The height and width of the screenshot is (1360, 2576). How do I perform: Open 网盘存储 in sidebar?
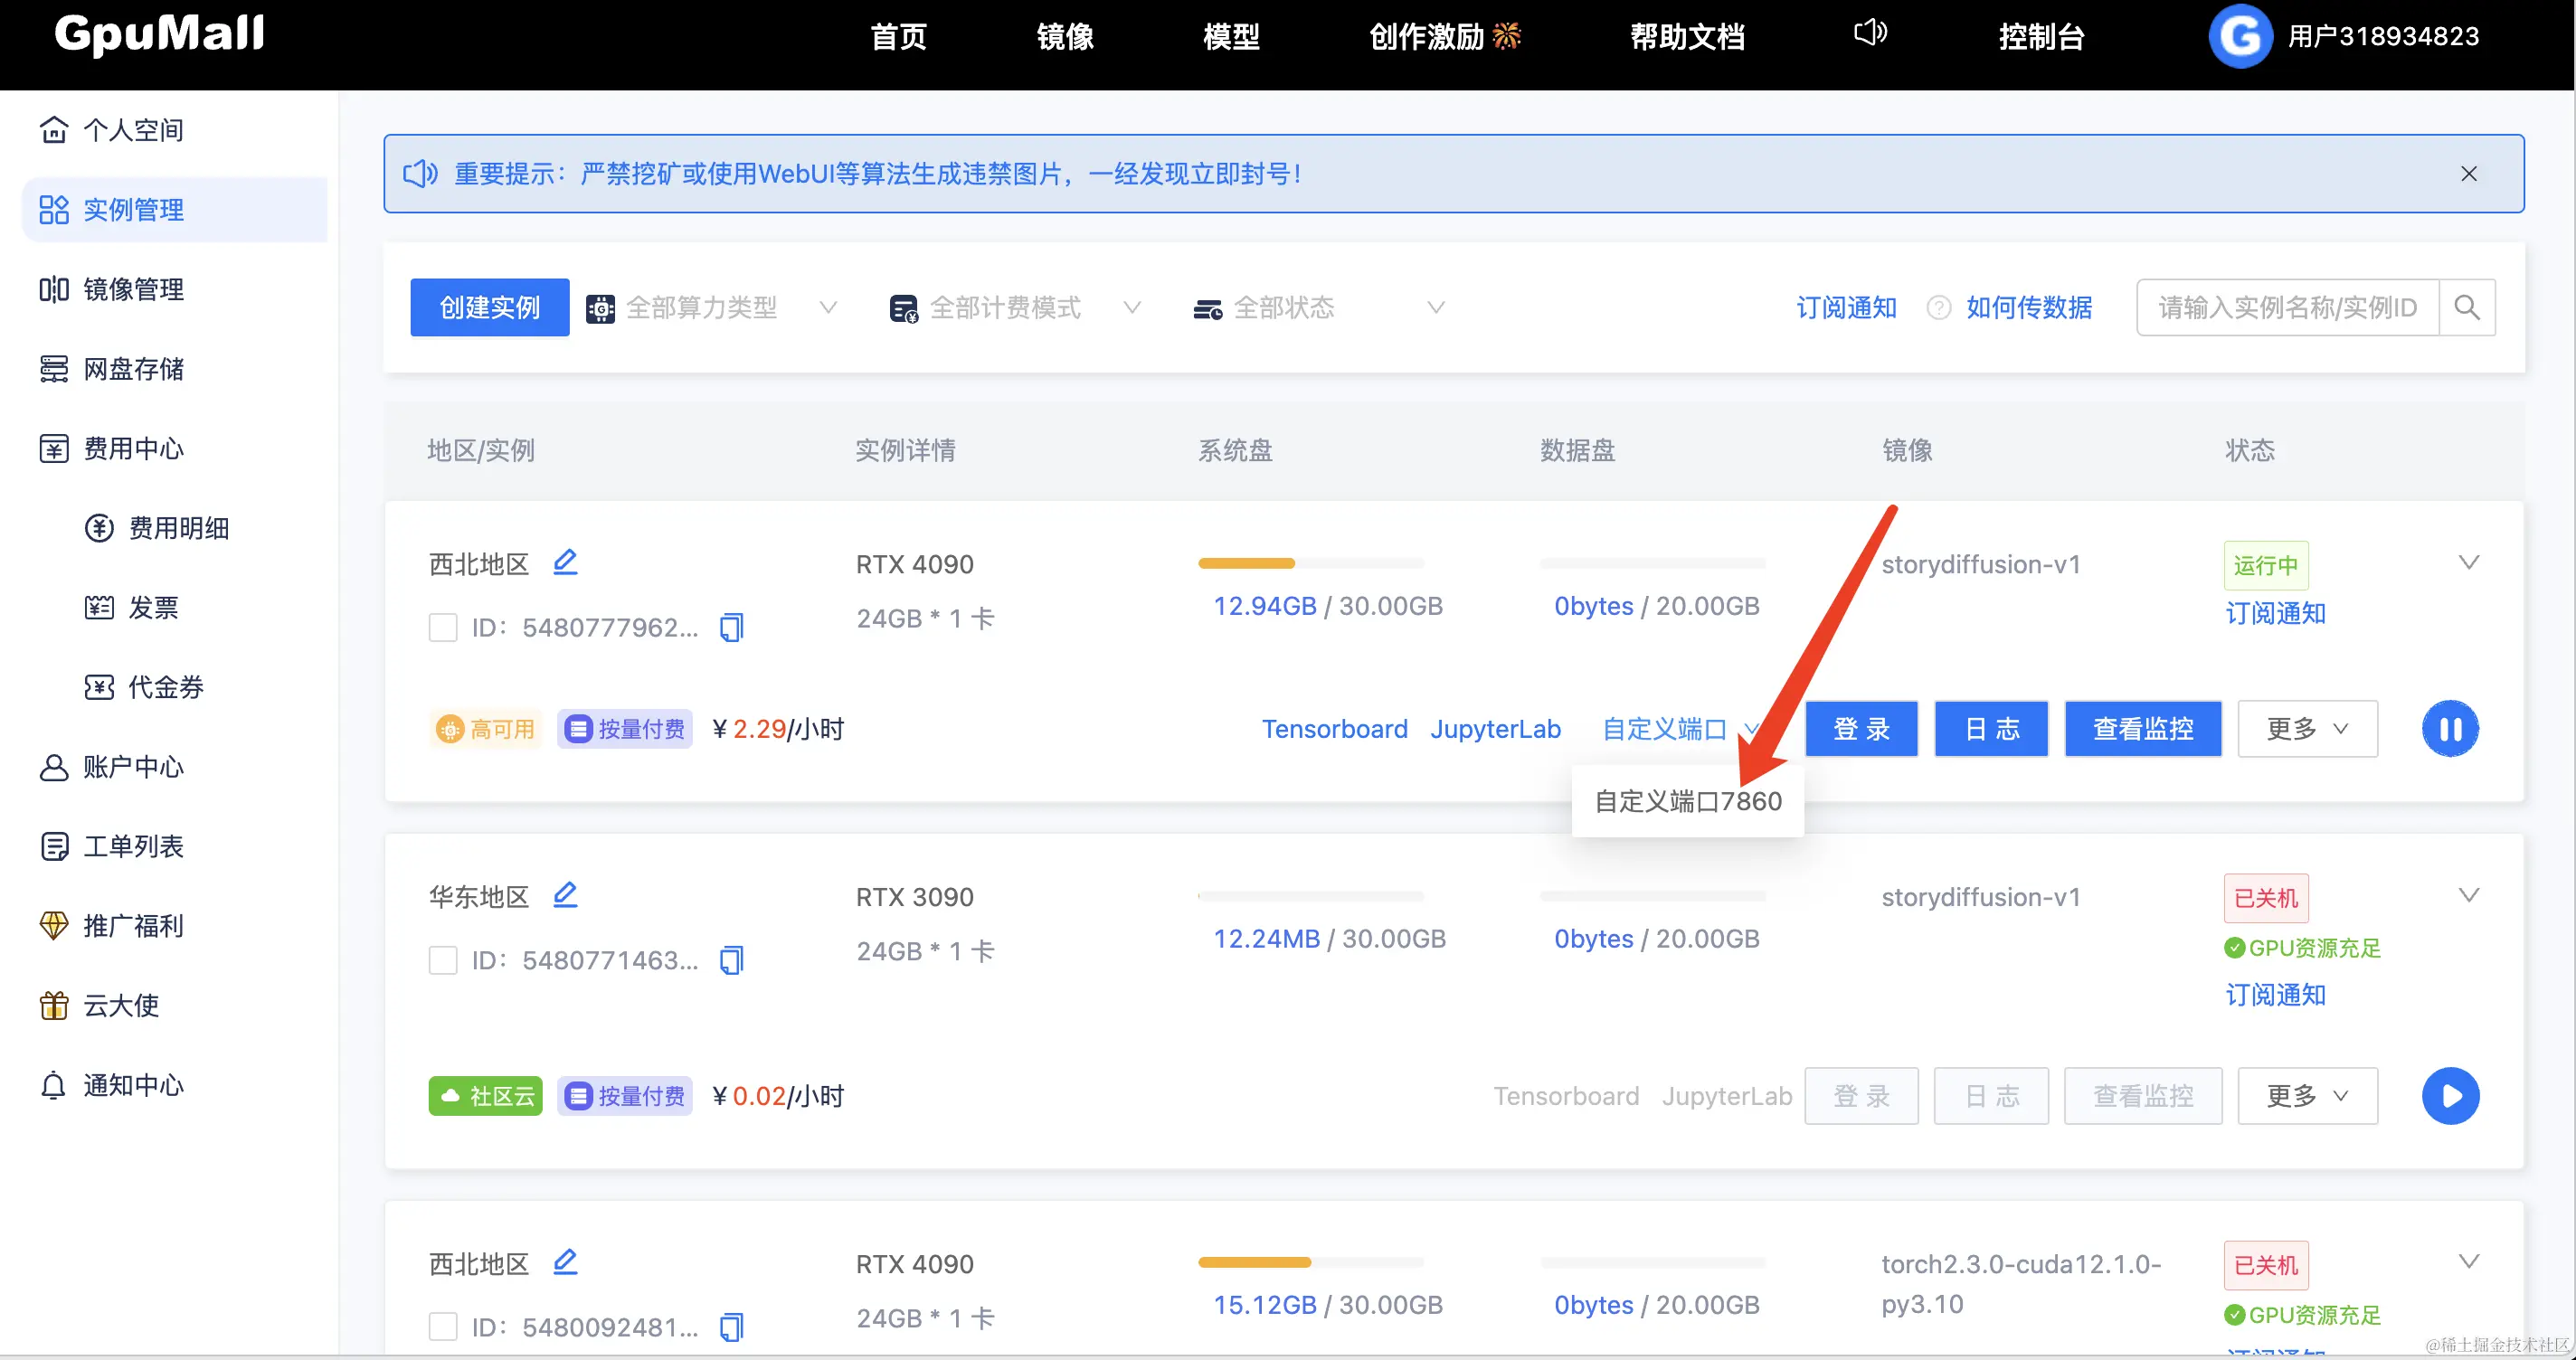[174, 369]
